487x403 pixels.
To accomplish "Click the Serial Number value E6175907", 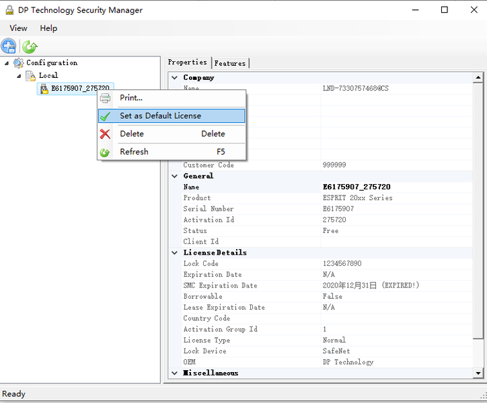I will pyautogui.click(x=338, y=209).
